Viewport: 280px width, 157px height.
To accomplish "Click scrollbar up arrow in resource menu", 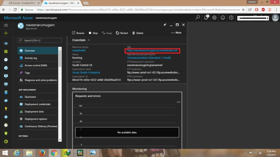I will 60,49.
